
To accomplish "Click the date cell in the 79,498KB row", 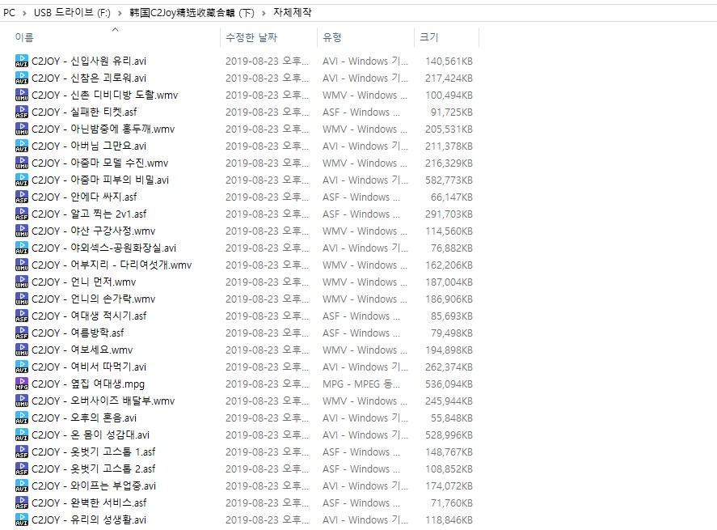I will pos(267,333).
